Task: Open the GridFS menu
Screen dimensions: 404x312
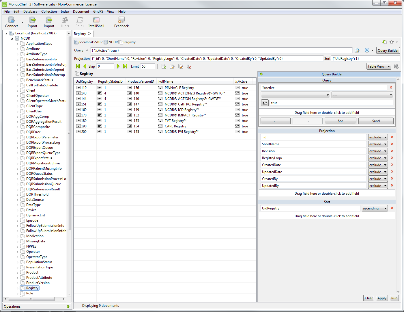Action: pos(98,12)
